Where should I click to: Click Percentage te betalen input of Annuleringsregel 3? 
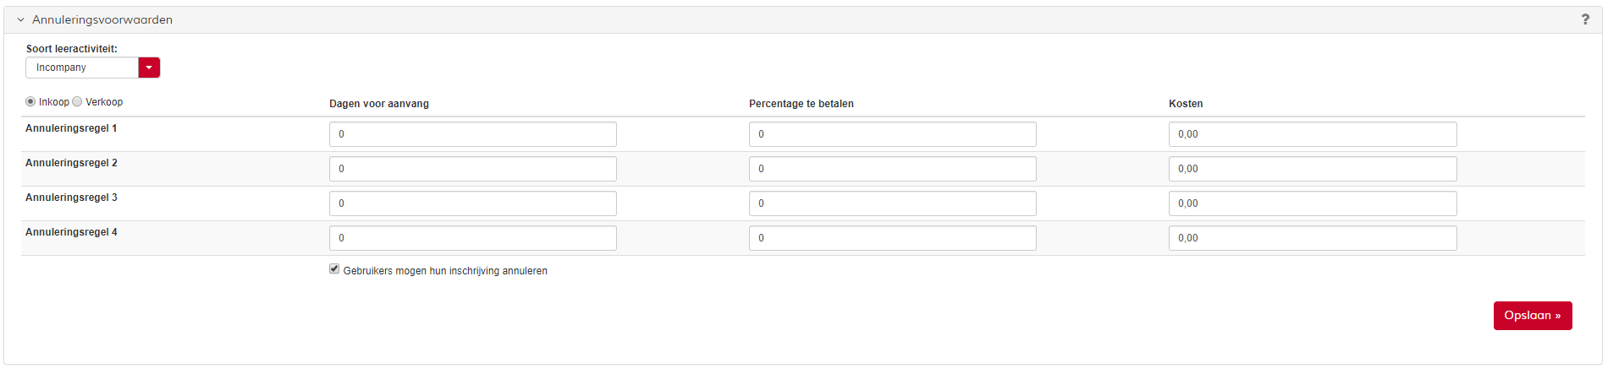coord(892,203)
